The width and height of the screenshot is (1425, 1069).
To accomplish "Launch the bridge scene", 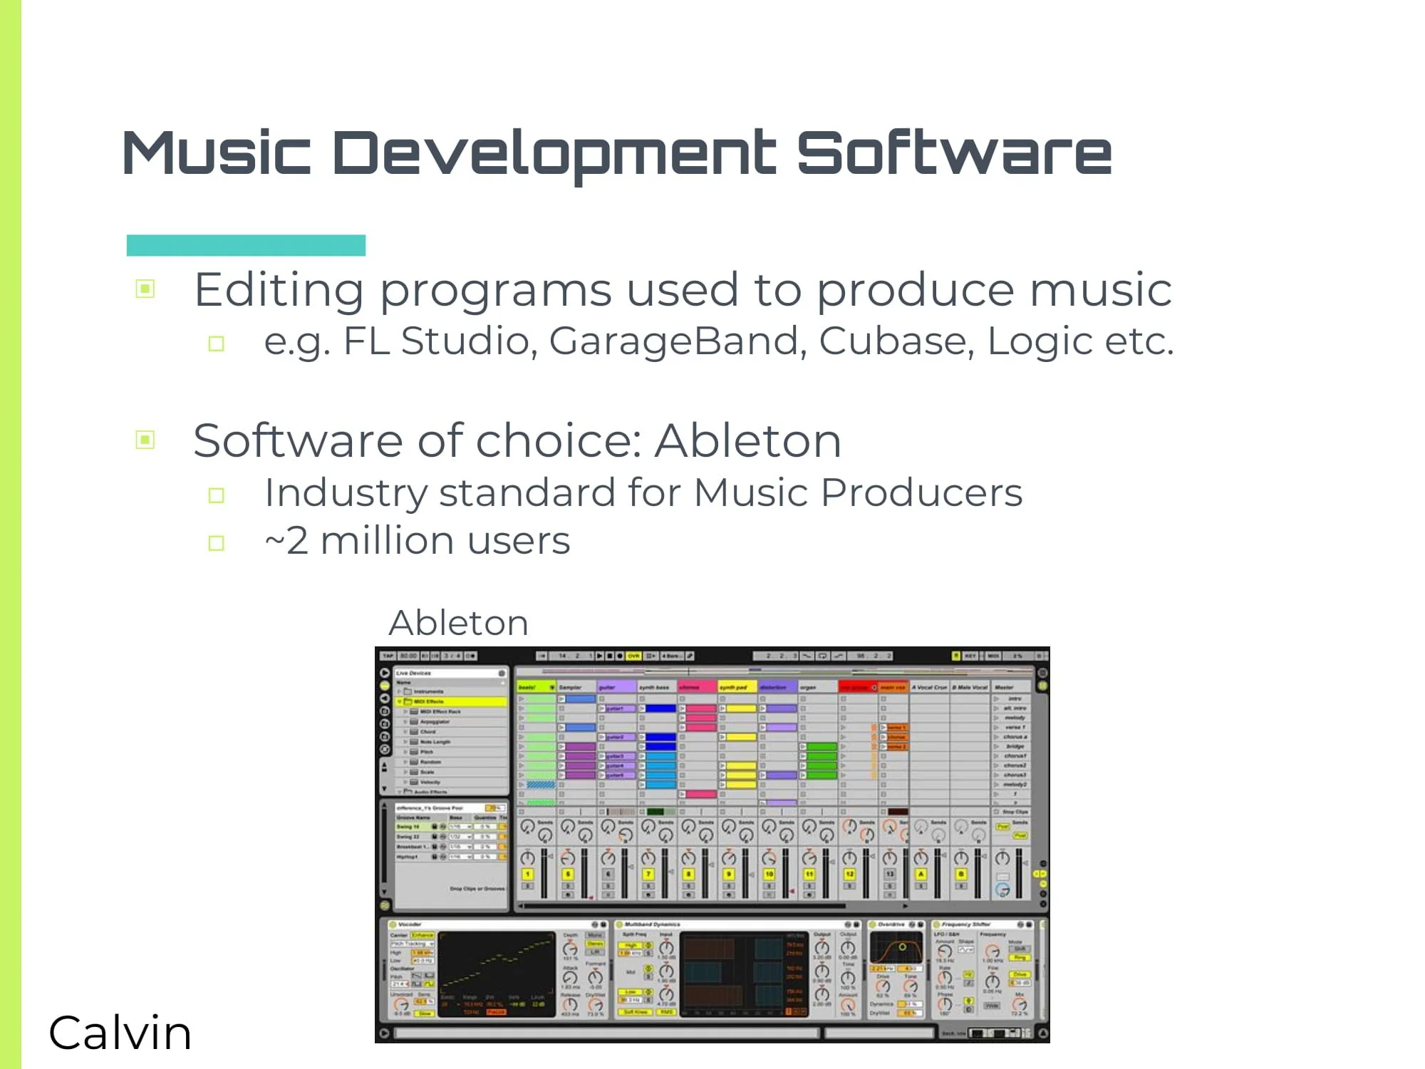I will click(x=997, y=746).
